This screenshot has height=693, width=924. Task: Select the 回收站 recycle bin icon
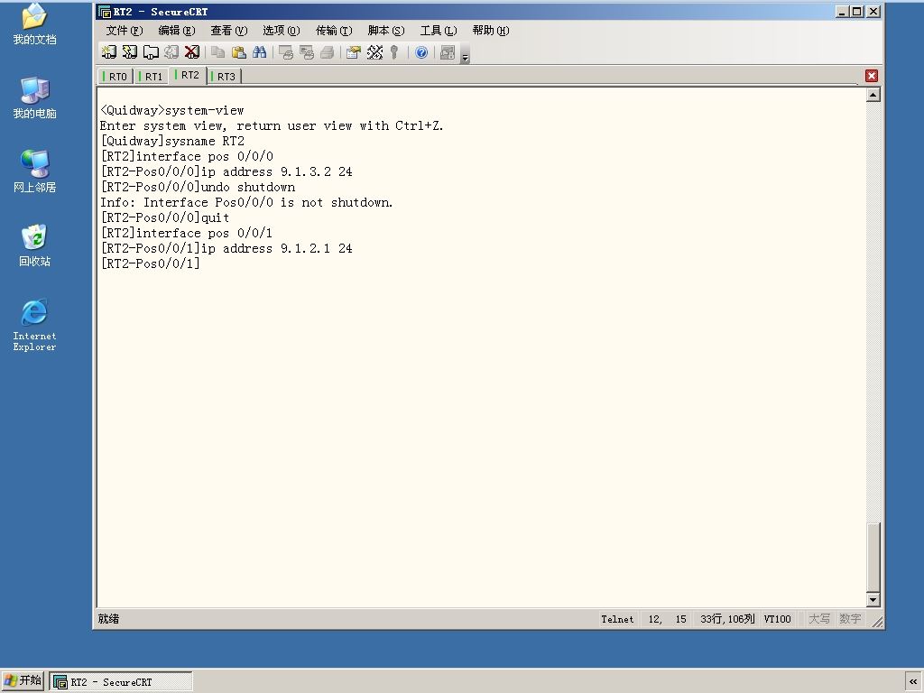pyautogui.click(x=35, y=245)
